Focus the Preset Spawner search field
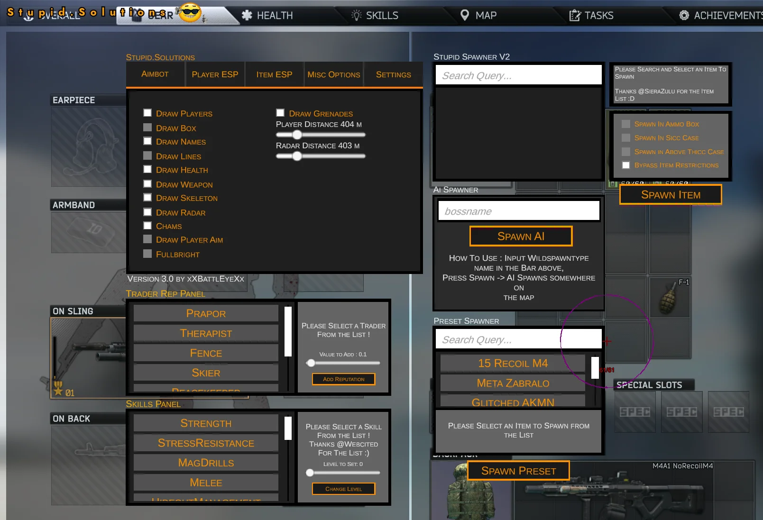Viewport: 763px width, 520px height. click(518, 339)
